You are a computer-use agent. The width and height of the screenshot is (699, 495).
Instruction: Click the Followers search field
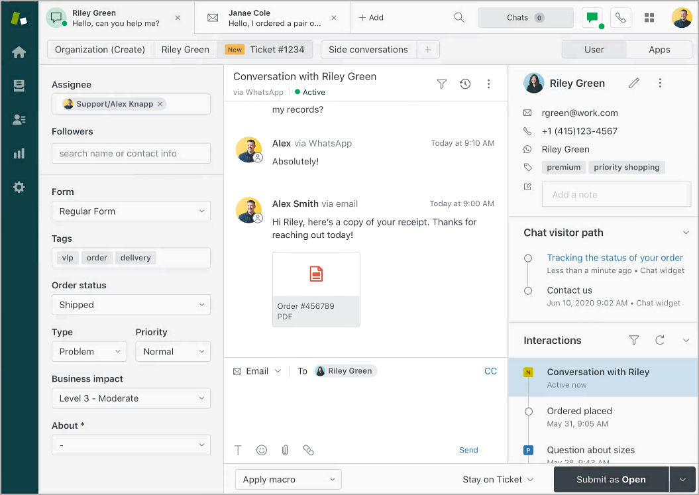pyautogui.click(x=131, y=153)
